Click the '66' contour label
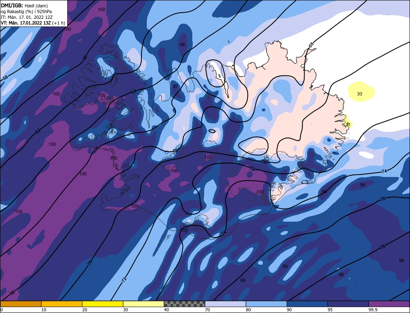Screen dimensions: 410x313 tap(96, 149)
